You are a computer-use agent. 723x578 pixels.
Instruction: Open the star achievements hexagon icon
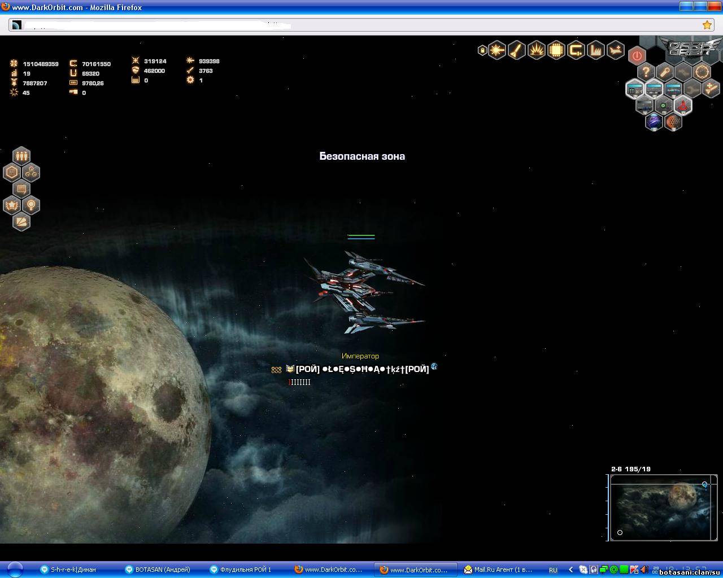tap(12, 205)
